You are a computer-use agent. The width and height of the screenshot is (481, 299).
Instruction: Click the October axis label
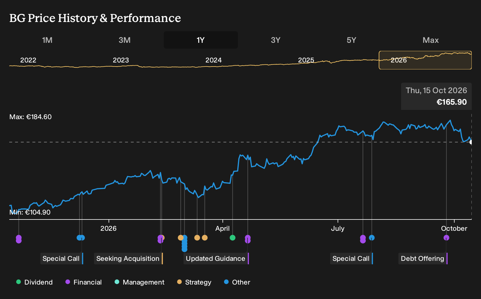[454, 228]
